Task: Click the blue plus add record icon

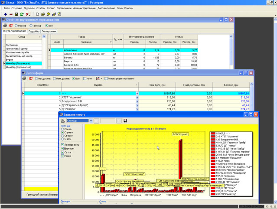Action: pos(5,14)
